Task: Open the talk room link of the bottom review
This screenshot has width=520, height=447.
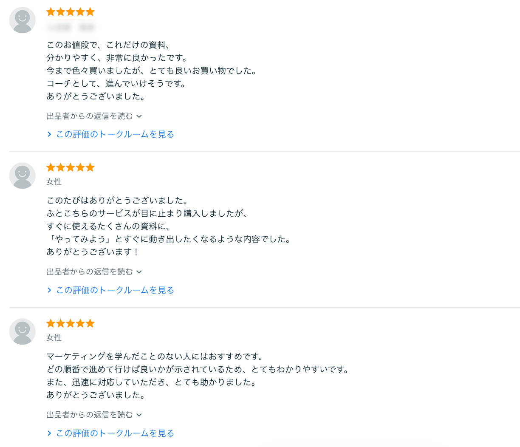Action: click(115, 433)
